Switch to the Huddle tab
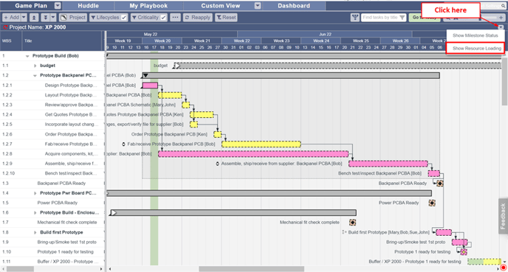The image size is (508, 272). coord(88,6)
